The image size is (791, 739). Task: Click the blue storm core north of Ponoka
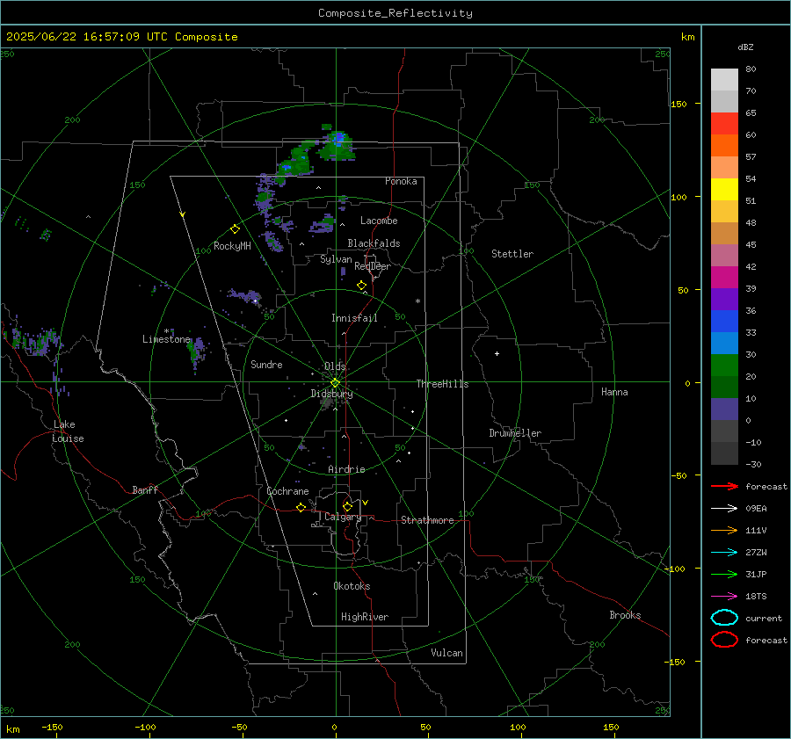coord(337,139)
